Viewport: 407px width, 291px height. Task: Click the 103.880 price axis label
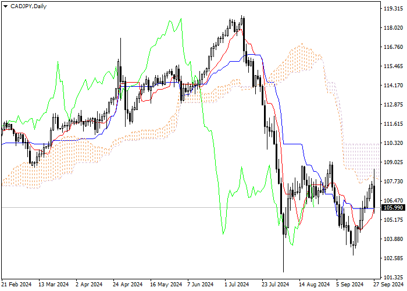click(x=393, y=239)
